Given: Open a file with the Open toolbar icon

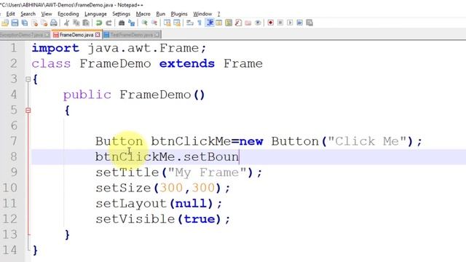Looking at the screenshot, I should coord(5,23).
